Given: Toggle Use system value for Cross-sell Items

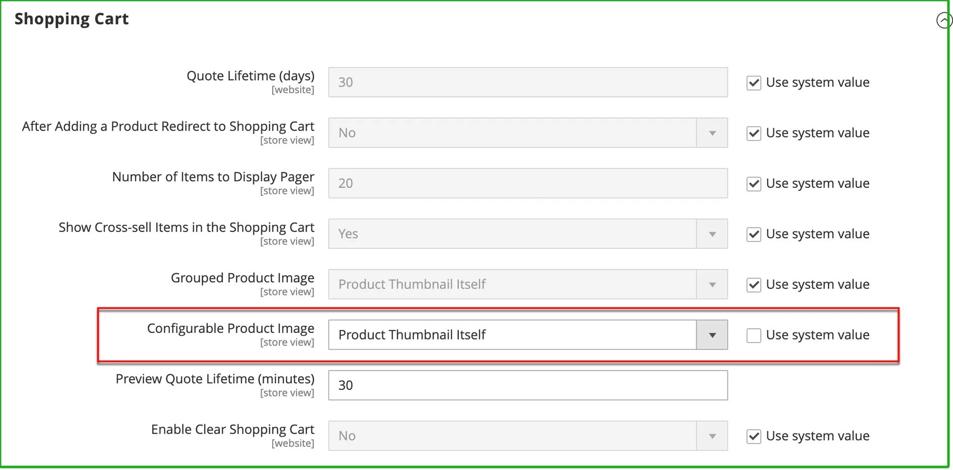Looking at the screenshot, I should (x=753, y=234).
